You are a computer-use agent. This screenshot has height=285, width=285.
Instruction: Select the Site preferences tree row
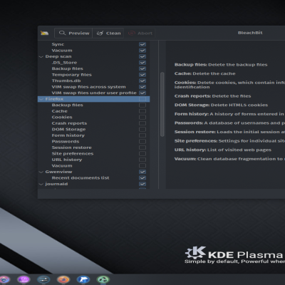(94, 153)
